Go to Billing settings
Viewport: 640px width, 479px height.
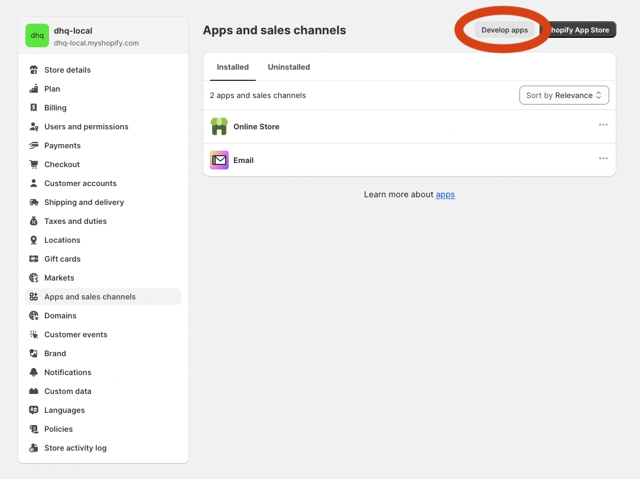pos(103,107)
